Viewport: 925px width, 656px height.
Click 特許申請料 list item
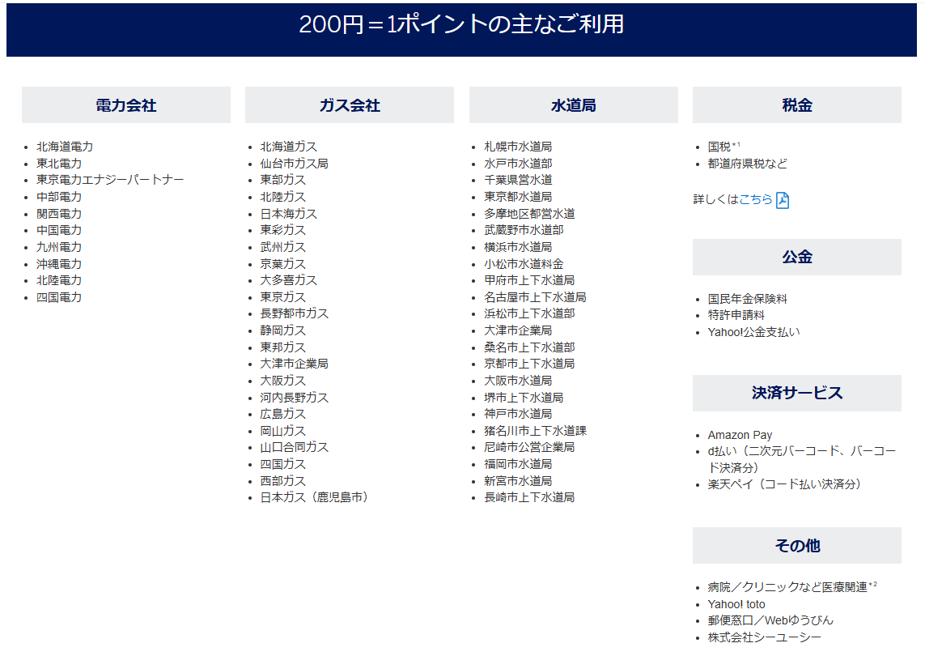[736, 315]
